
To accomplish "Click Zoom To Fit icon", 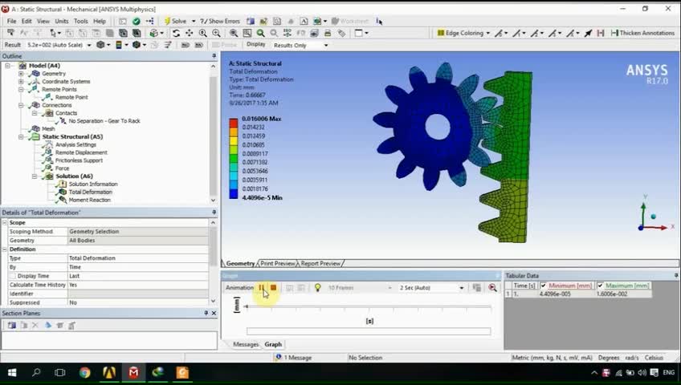I will [x=260, y=33].
